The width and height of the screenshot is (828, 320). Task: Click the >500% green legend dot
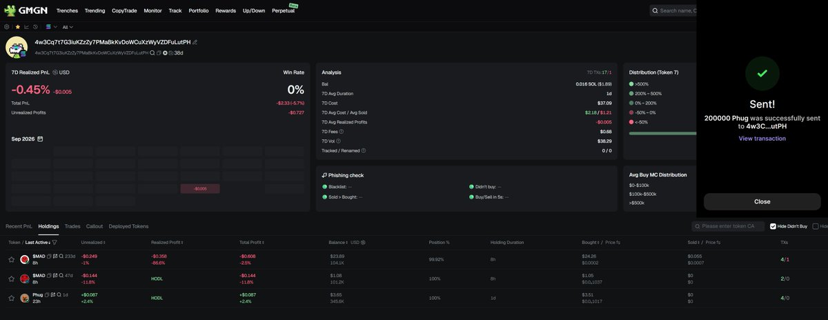(631, 83)
